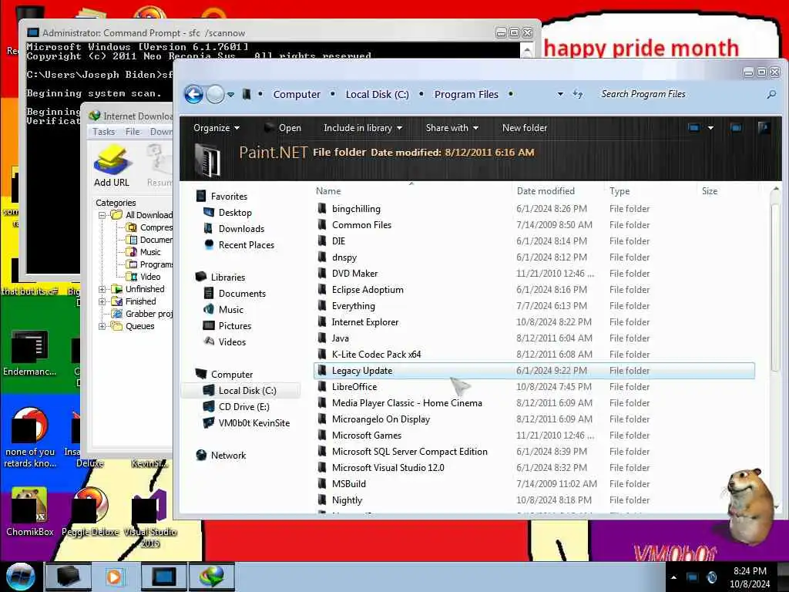This screenshot has height=592, width=789.
Task: Select the K-Lite Codec Pack x64 folder
Action: (376, 355)
